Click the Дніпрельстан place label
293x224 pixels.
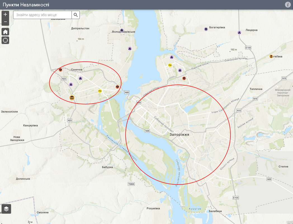click(x=80, y=29)
